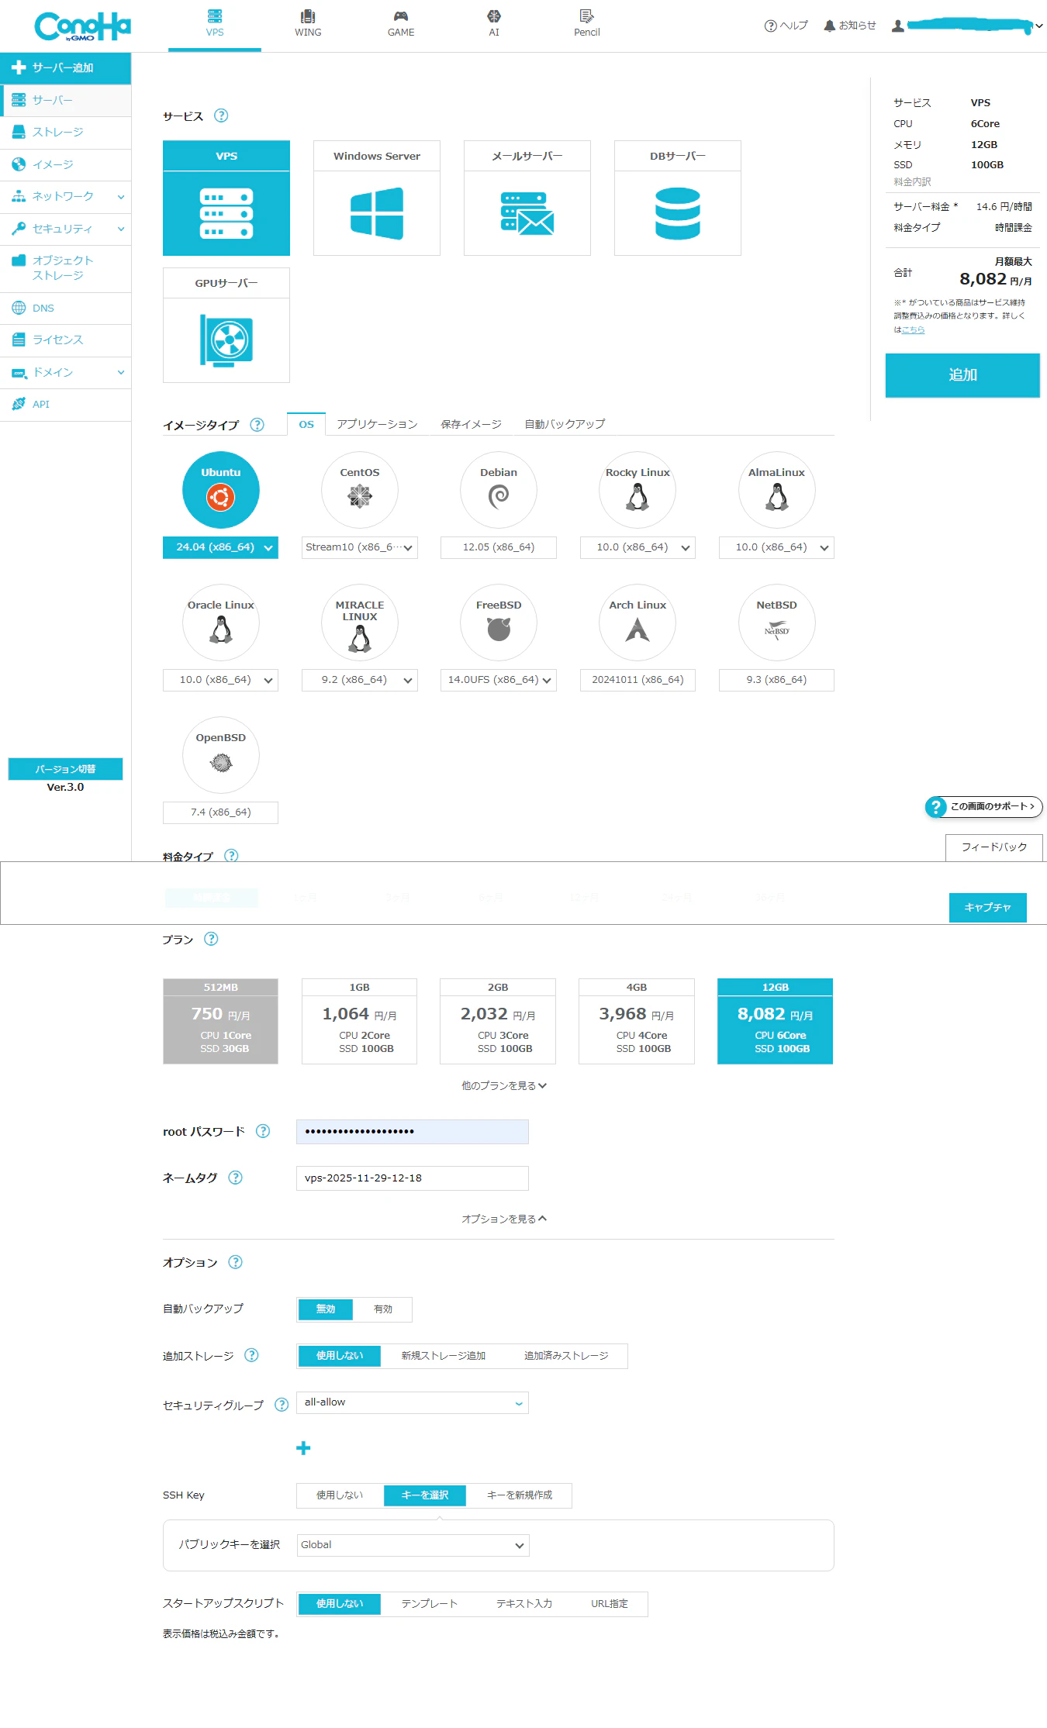
Task: Click the ConoHa logo
Action: point(82,26)
